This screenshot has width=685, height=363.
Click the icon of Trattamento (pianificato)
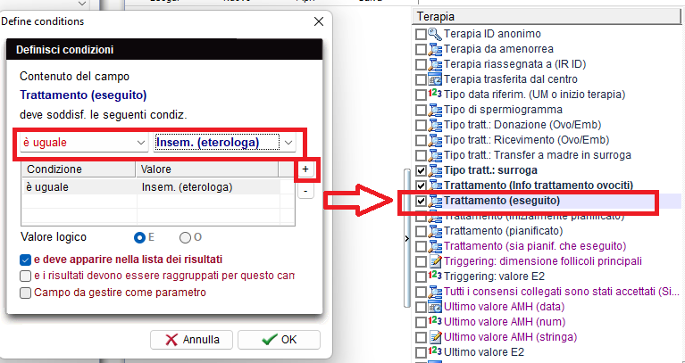pos(435,231)
